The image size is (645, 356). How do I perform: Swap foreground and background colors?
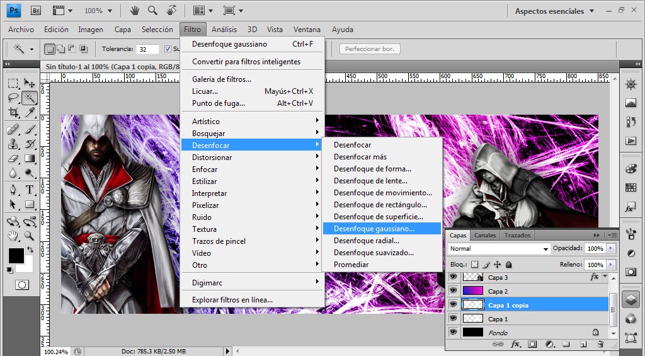30,250
